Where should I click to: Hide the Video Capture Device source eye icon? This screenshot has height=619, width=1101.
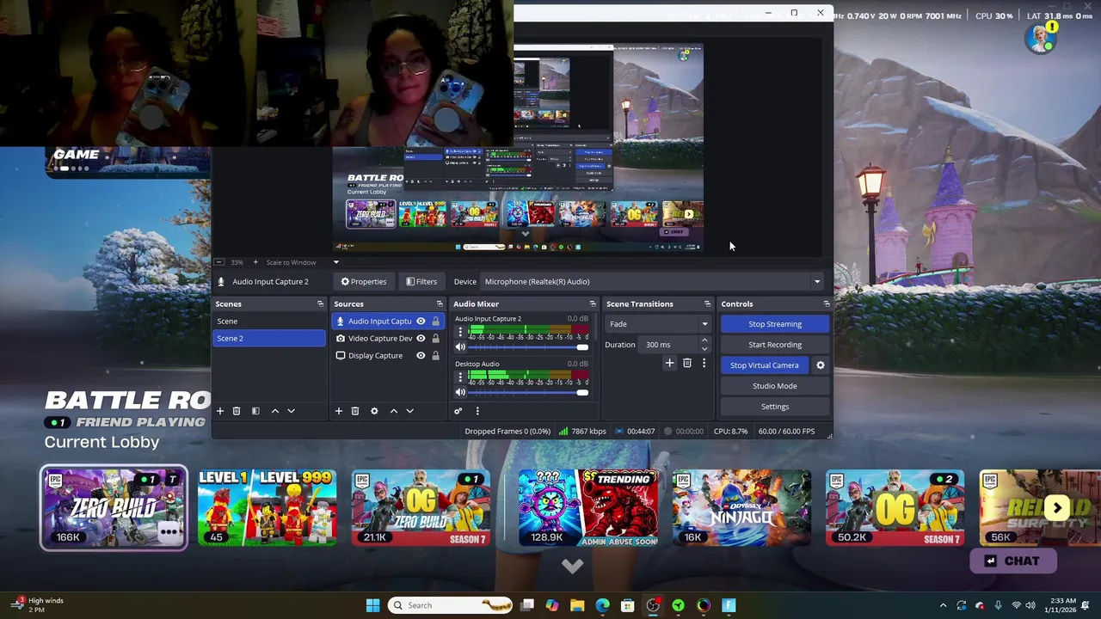(421, 339)
